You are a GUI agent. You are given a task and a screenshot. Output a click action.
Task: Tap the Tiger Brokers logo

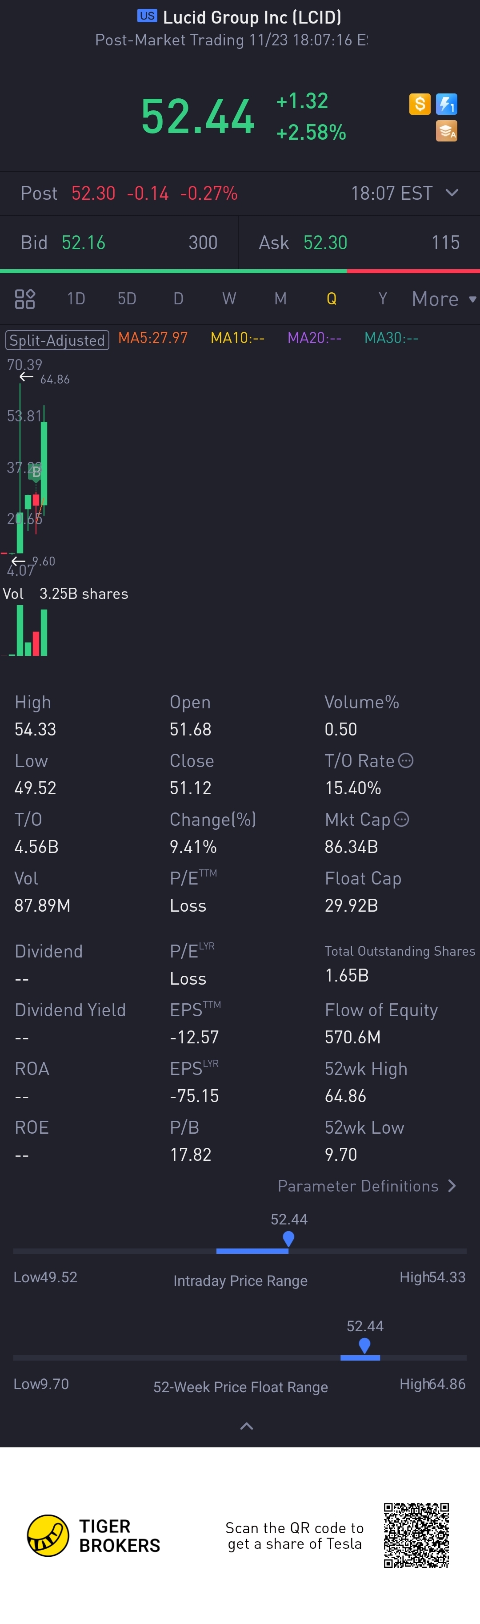click(x=48, y=1536)
